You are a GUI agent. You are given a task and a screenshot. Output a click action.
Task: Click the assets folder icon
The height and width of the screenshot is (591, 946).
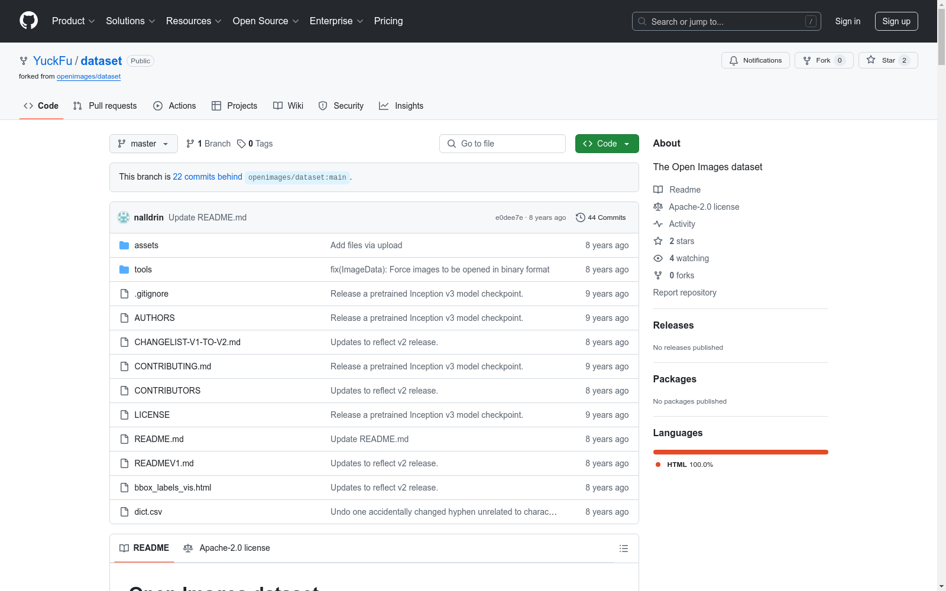[124, 245]
